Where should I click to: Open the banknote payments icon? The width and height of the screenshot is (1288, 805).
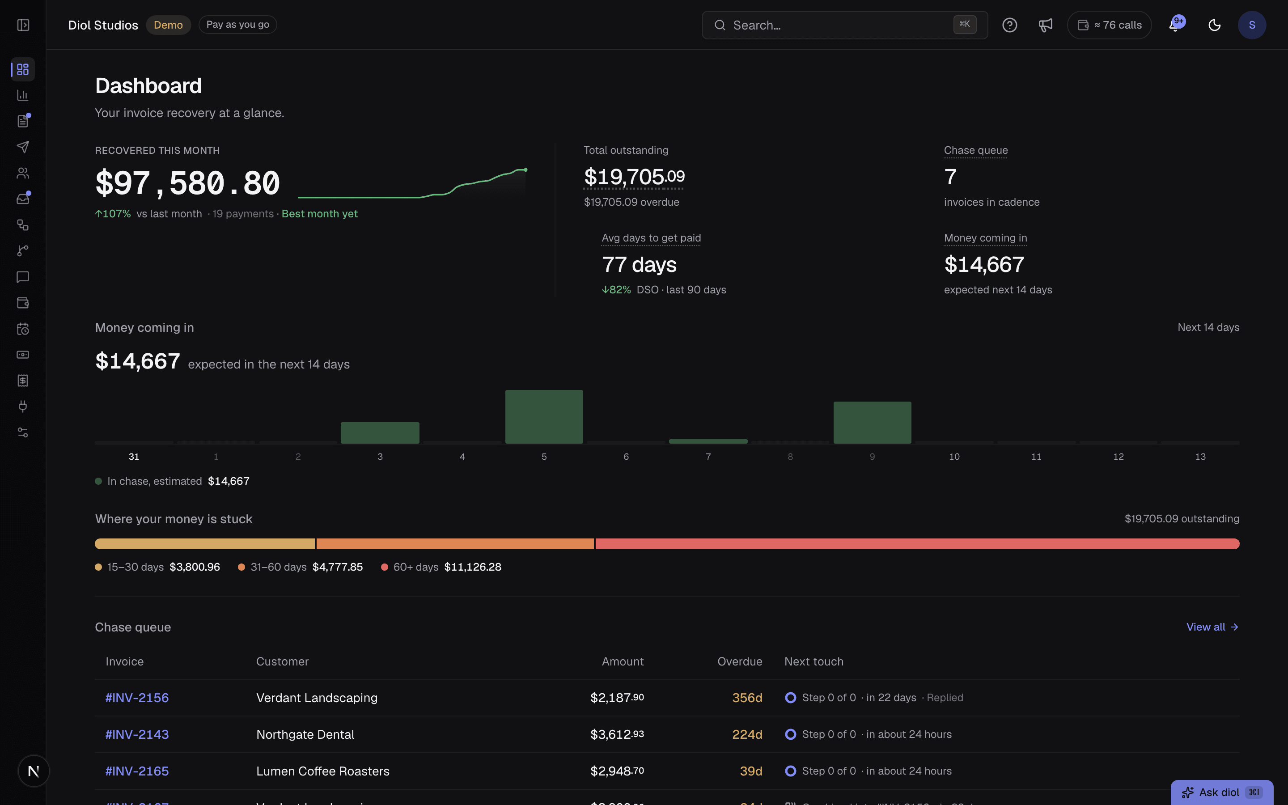[23, 355]
